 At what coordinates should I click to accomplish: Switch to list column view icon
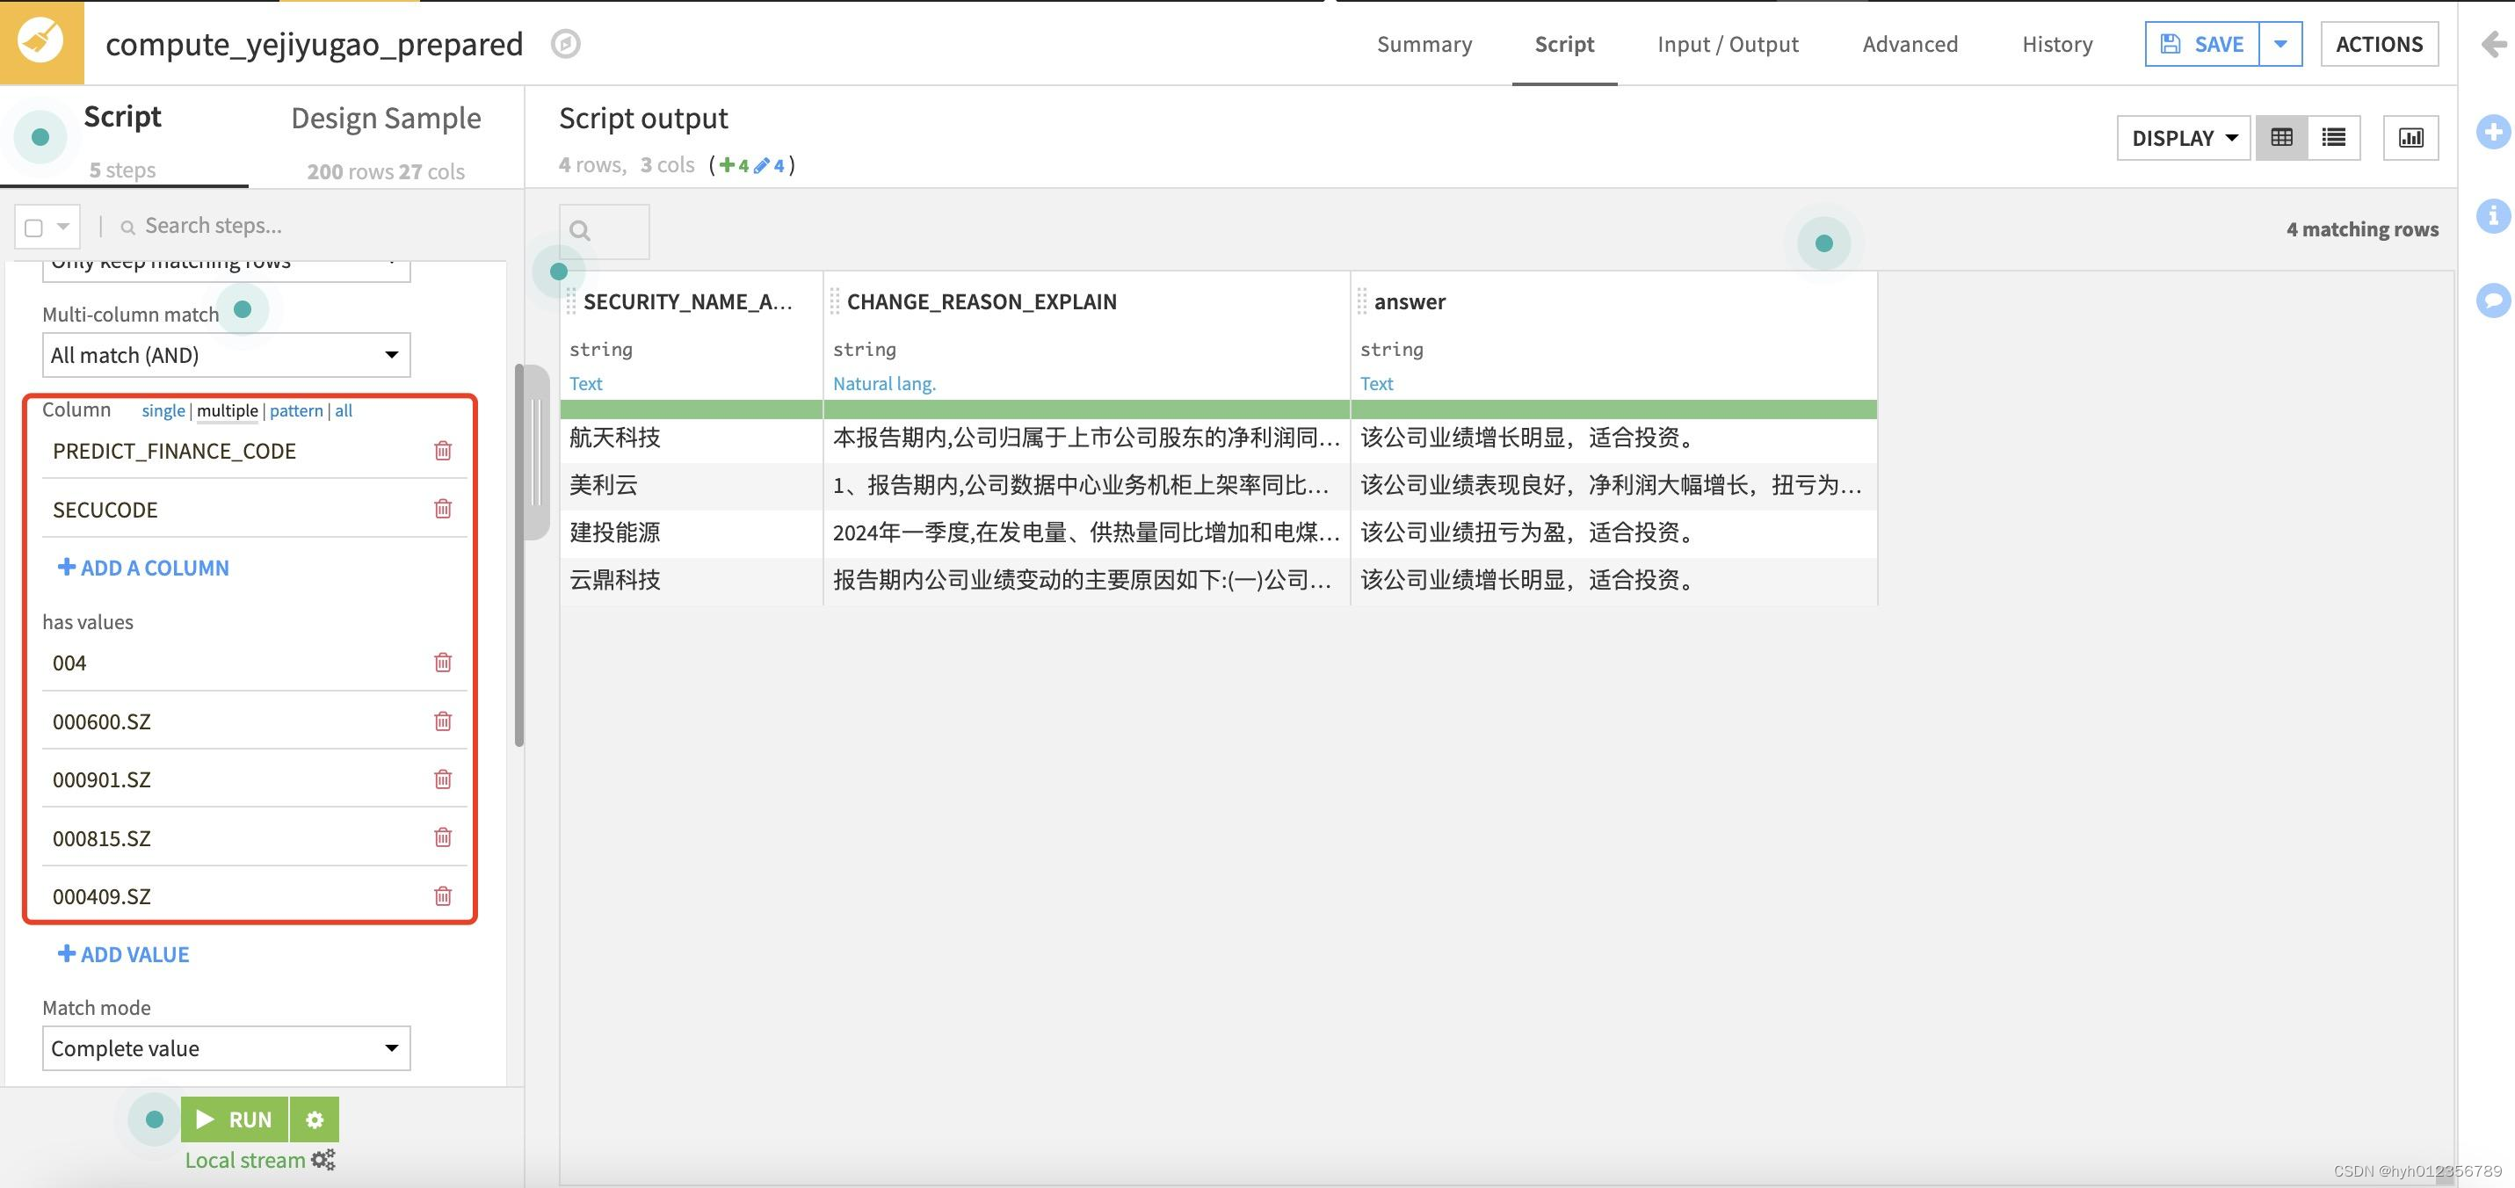coord(2333,138)
